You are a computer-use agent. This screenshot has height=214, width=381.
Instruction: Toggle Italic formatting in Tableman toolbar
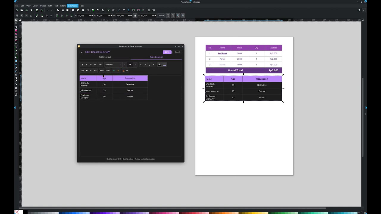[145, 64]
